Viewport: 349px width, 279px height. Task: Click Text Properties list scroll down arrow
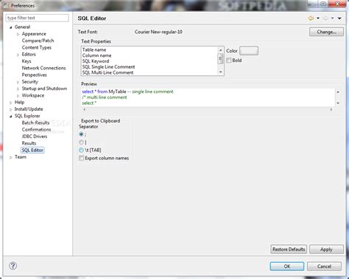tap(220, 72)
